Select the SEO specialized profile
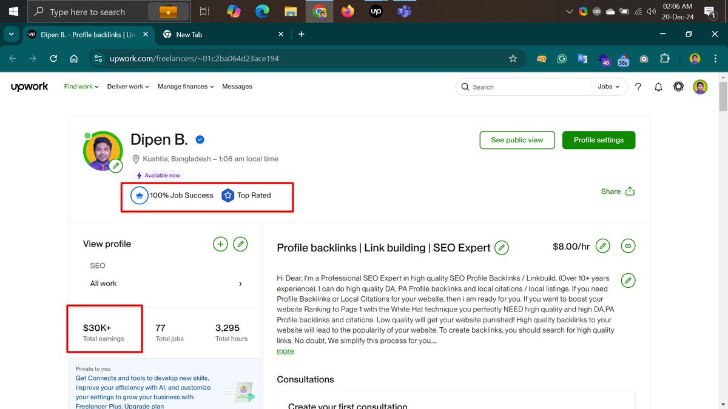The width and height of the screenshot is (728, 409). [x=98, y=265]
